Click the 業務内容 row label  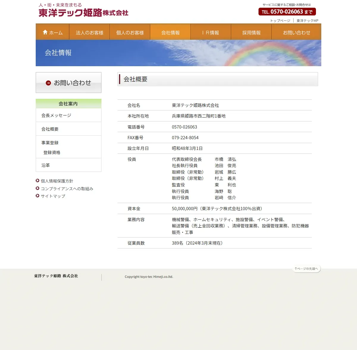point(136,219)
